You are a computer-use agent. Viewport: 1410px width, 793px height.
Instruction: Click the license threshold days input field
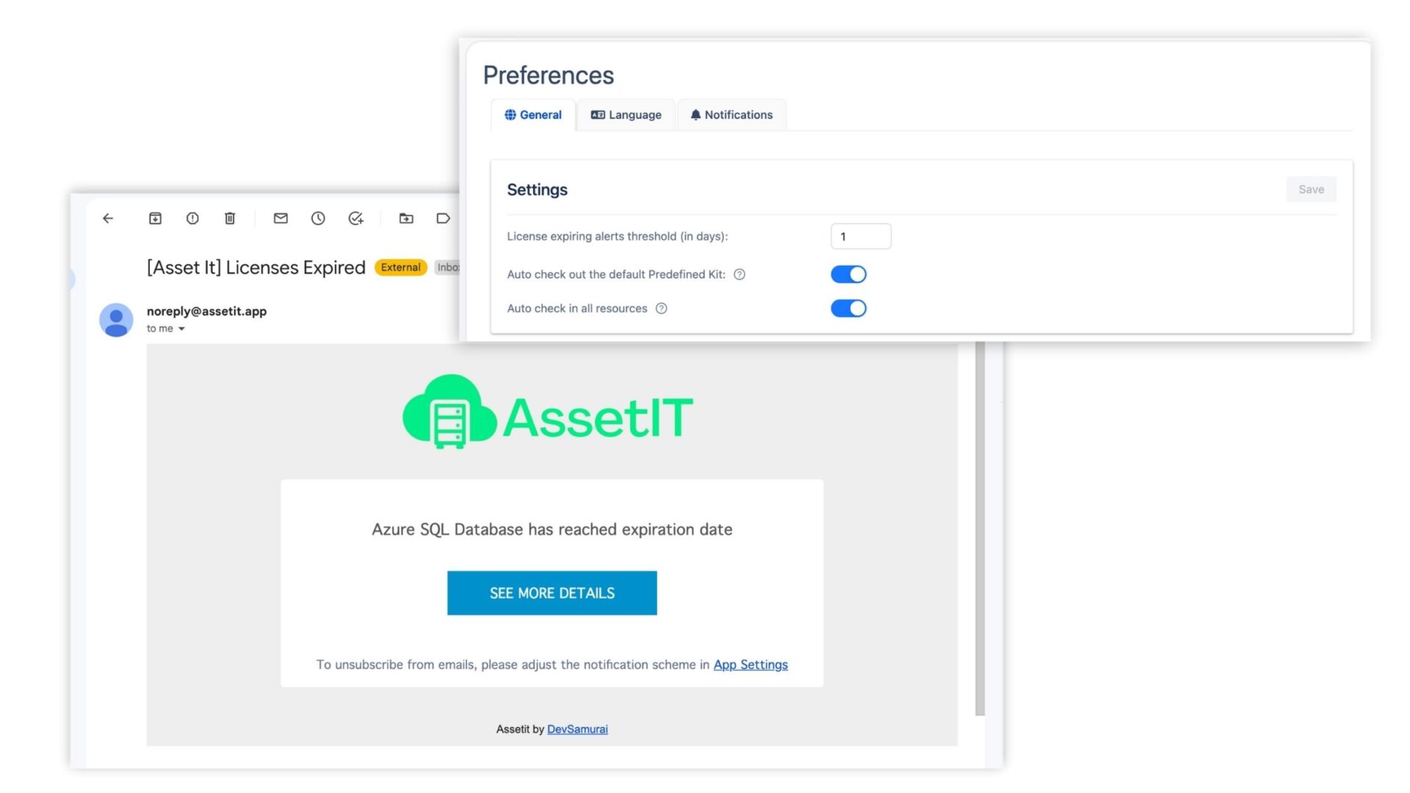[x=861, y=235]
